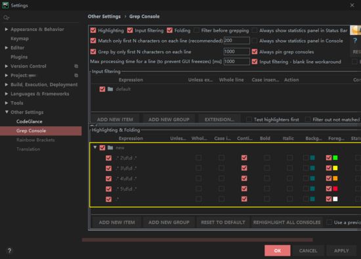Expand Build, Execution, Deployment section

click(7, 85)
